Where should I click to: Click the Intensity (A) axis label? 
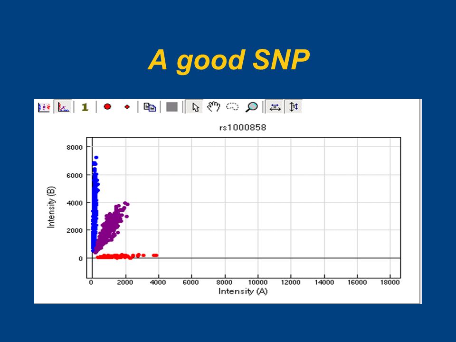tap(243, 291)
